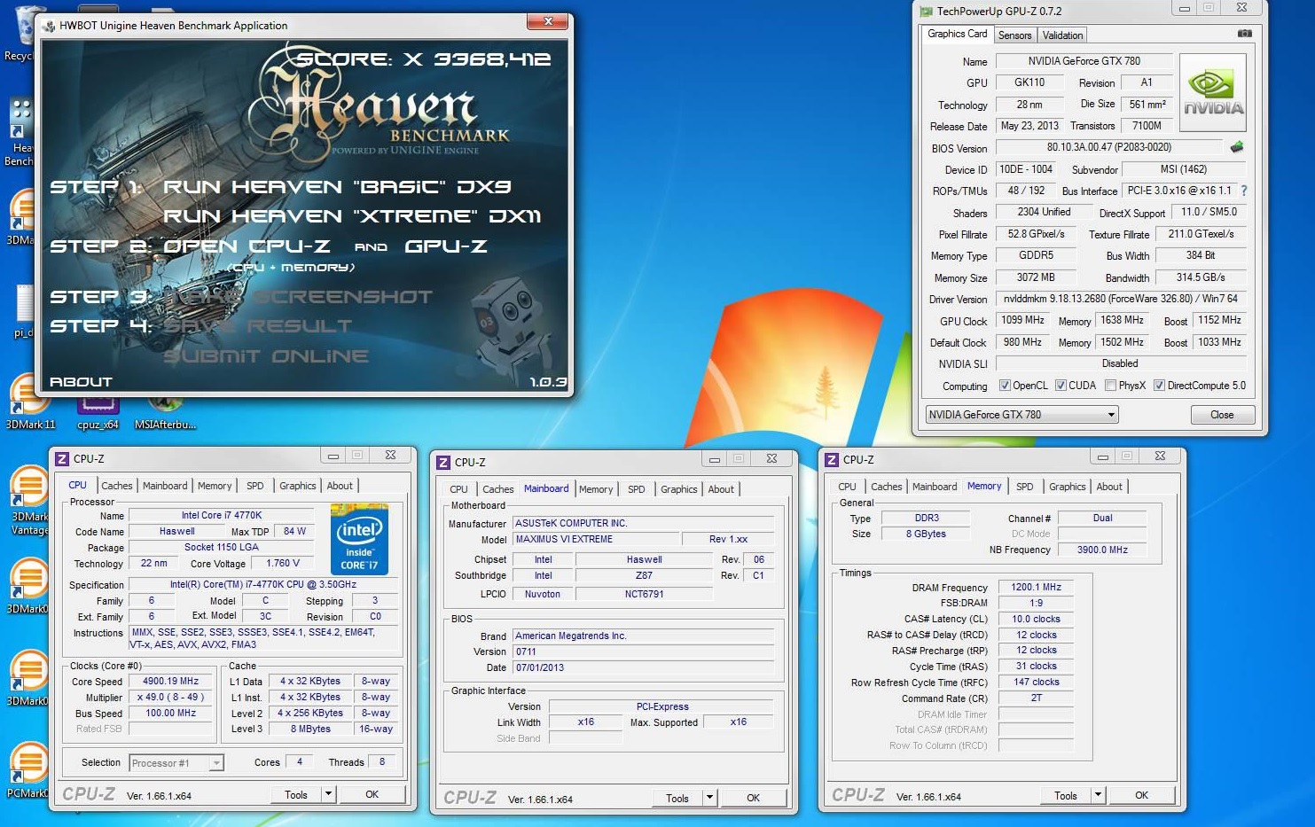Click the BIOS save chip icon in GPU-Z
The width and height of the screenshot is (1315, 827).
click(1237, 147)
